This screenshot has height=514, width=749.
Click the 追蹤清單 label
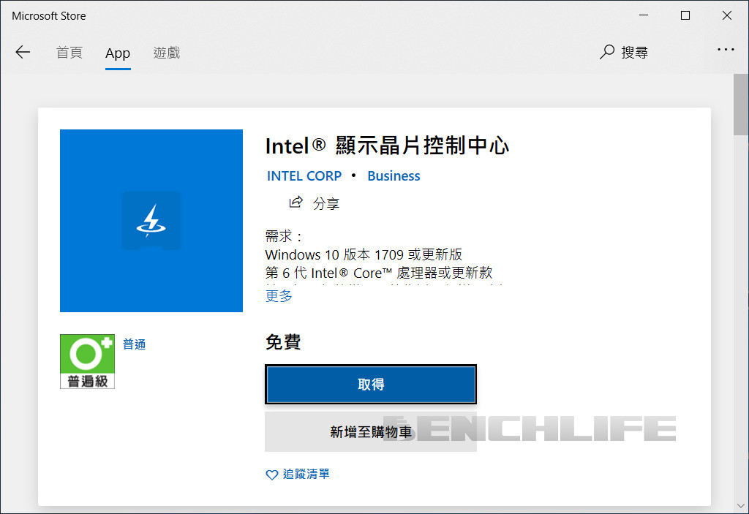click(306, 474)
